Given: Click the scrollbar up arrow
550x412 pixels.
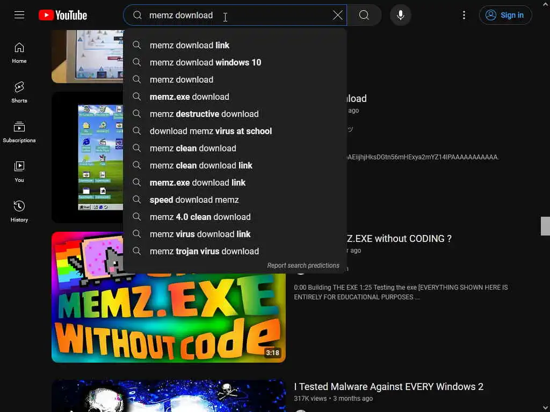Looking at the screenshot, I should pos(545,4).
